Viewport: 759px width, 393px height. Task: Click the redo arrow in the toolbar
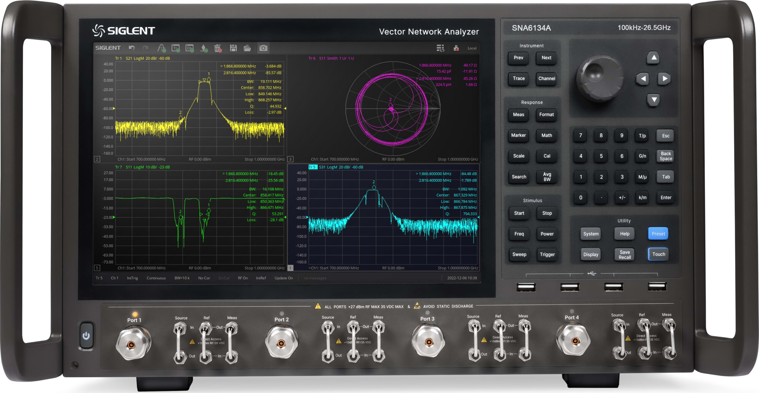point(146,48)
